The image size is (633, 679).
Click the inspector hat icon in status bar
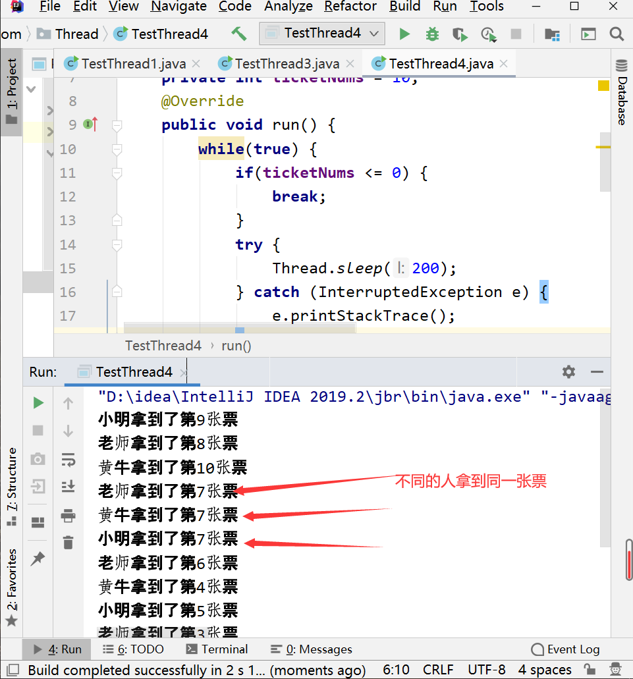click(x=615, y=670)
